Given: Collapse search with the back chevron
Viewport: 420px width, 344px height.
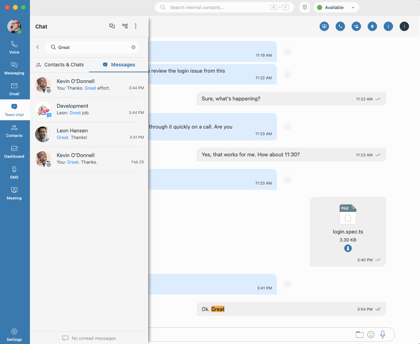Looking at the screenshot, I should tap(38, 47).
